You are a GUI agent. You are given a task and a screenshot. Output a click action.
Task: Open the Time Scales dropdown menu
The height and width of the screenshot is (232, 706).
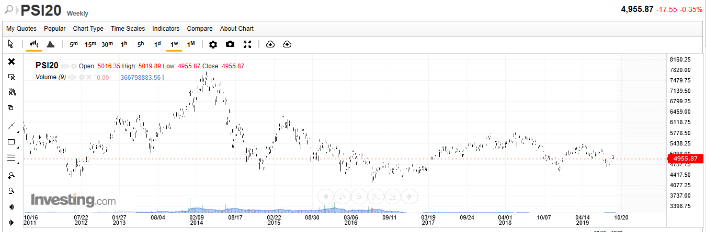128,29
